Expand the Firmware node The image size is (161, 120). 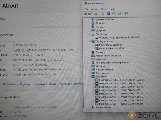(89, 52)
